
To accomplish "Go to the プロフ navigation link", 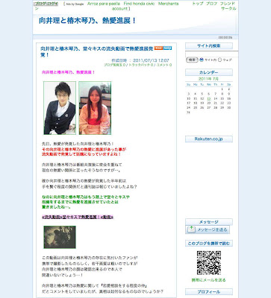I will click(211, 4).
